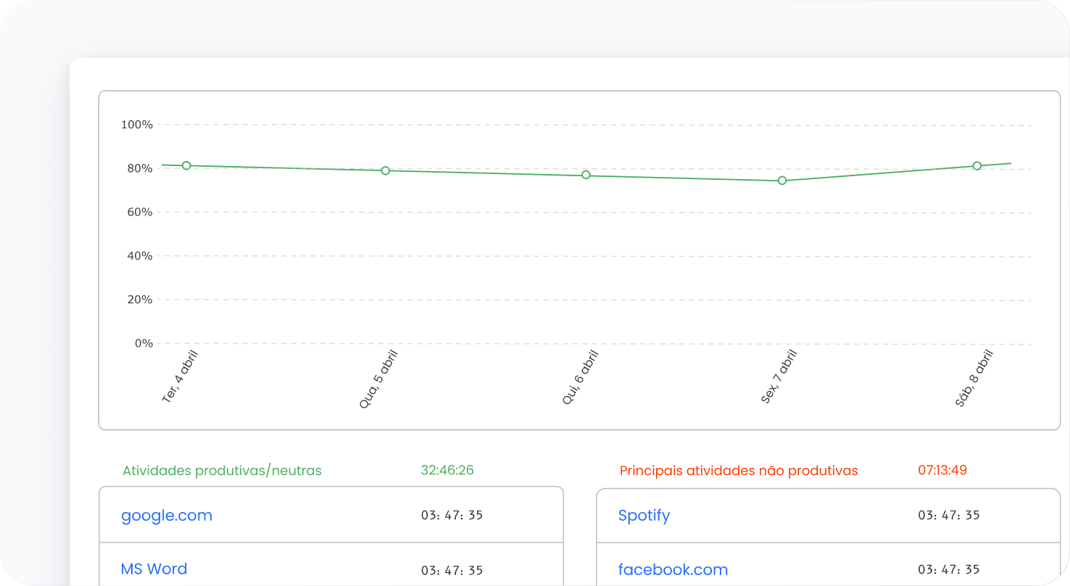The width and height of the screenshot is (1070, 586).
Task: Click the data point for Ter, 4 abril
Action: [186, 165]
